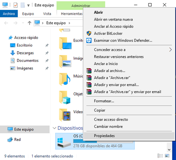Choose 'Añadir a "Archive.rar" y enviar por email'
The image size is (176, 160).
click(x=129, y=92)
